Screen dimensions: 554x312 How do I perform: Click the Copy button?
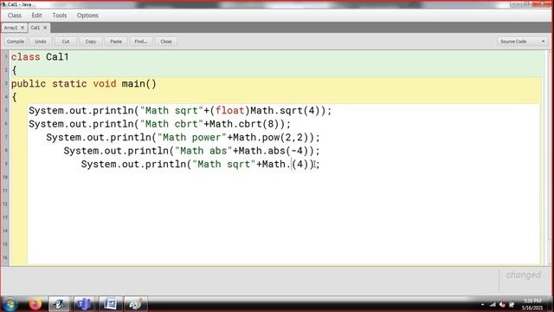(91, 42)
